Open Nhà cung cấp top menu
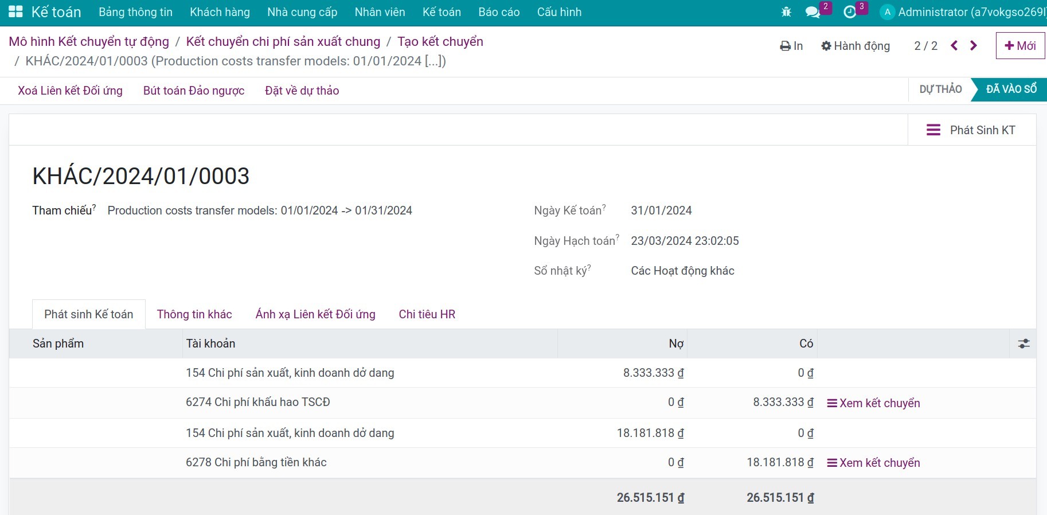The width and height of the screenshot is (1047, 515). [302, 12]
